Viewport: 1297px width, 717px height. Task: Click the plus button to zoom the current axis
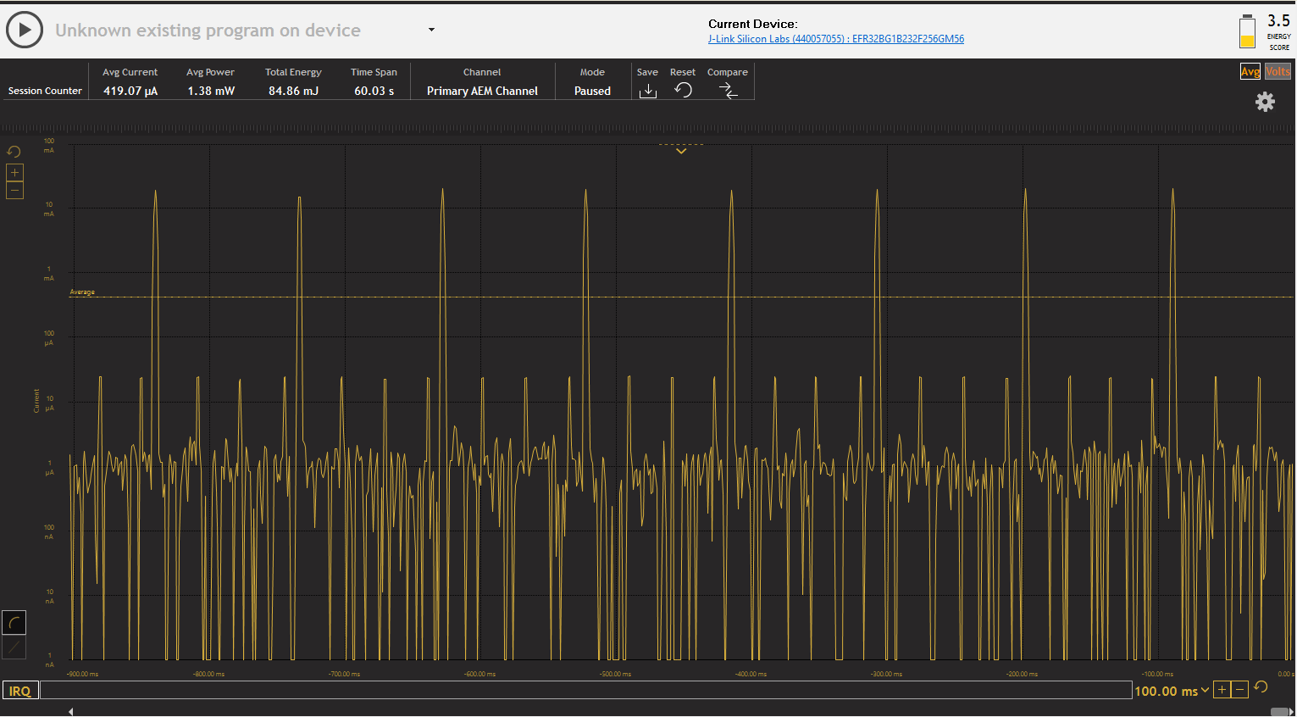tap(14, 171)
